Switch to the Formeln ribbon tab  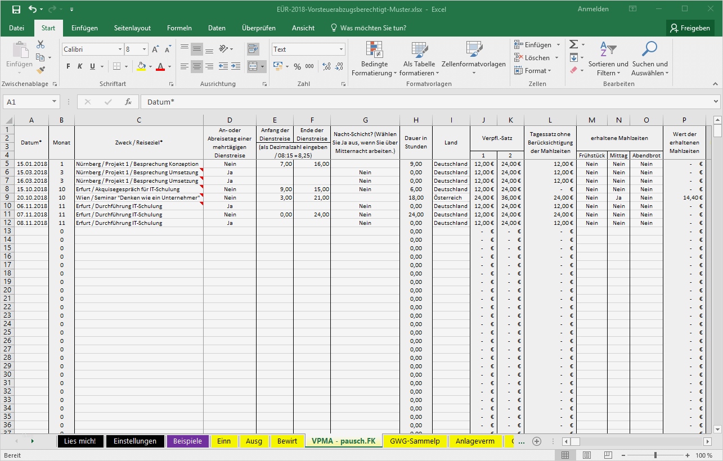[x=179, y=28]
